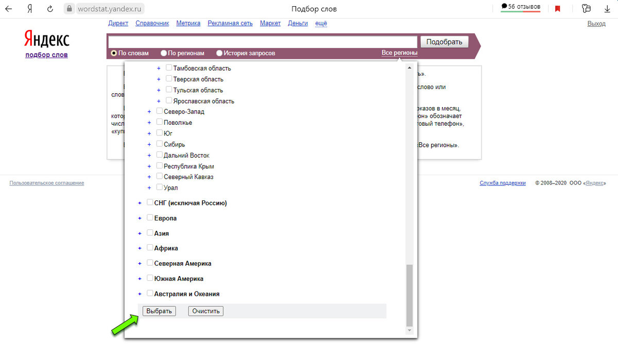This screenshot has height=357, width=618.
Task: Open the Деньги menu link
Action: pyautogui.click(x=298, y=23)
